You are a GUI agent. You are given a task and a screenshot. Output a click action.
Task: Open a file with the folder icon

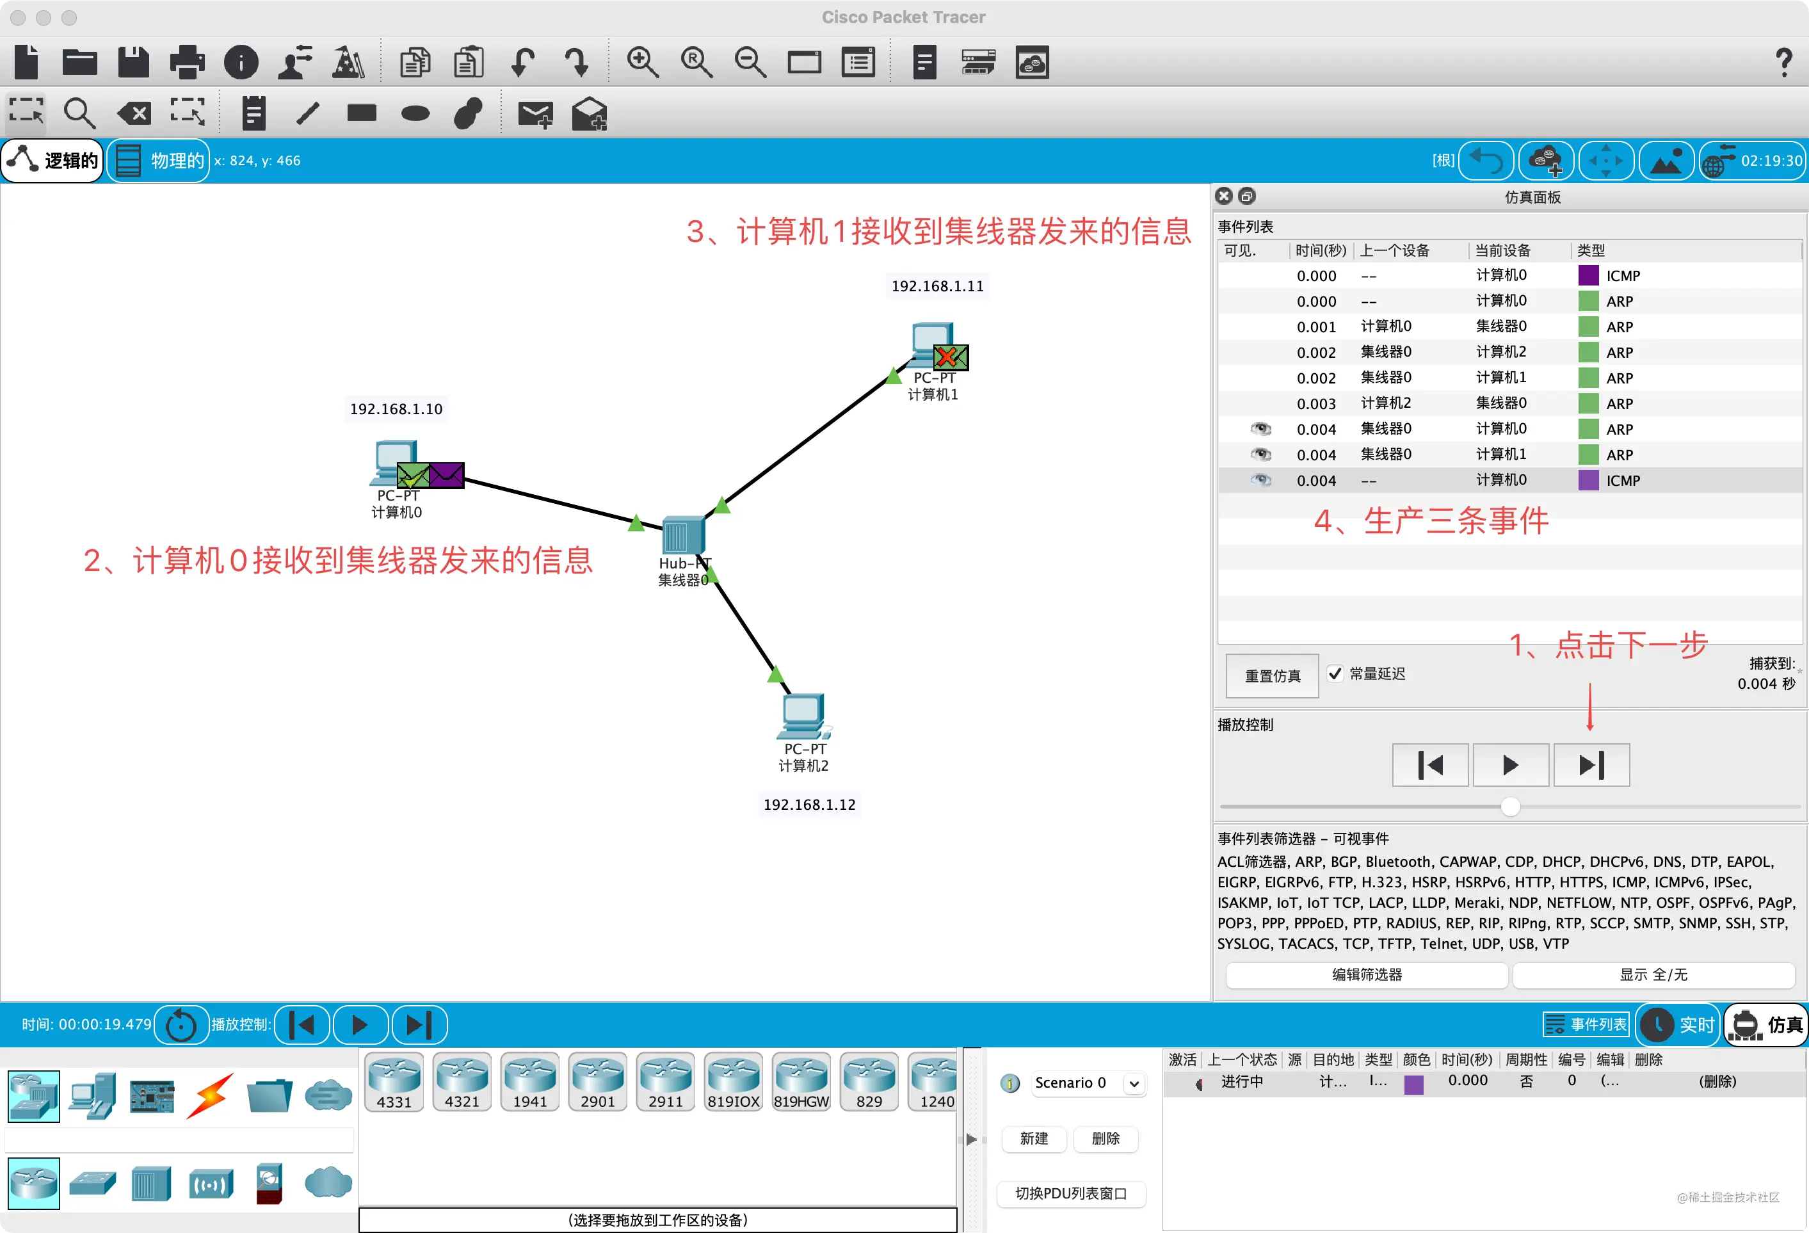click(x=79, y=62)
